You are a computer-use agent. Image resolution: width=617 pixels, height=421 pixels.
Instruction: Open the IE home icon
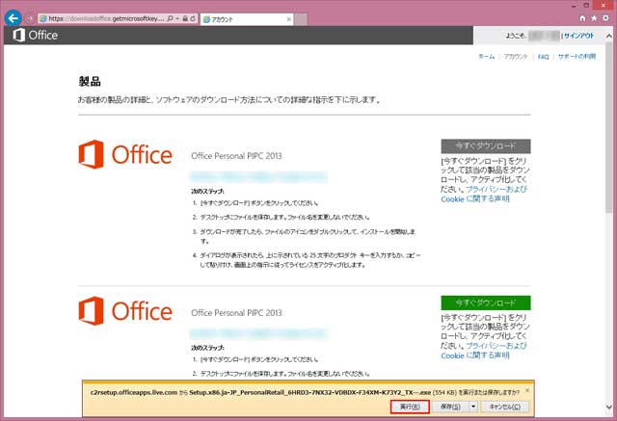point(580,18)
